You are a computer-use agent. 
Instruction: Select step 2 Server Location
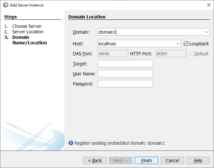(x=28, y=32)
